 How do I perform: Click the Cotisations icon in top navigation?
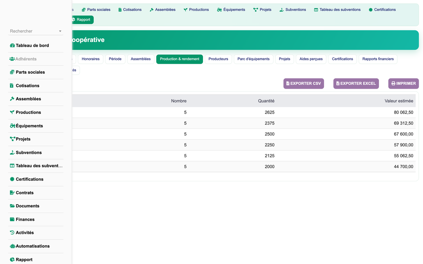point(120,10)
